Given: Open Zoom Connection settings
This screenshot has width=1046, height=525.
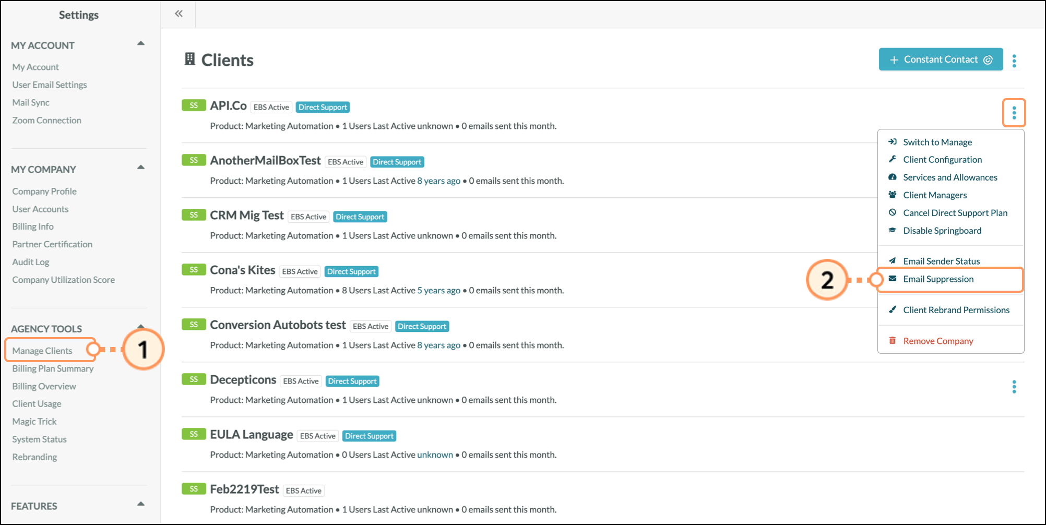Looking at the screenshot, I should [x=47, y=120].
